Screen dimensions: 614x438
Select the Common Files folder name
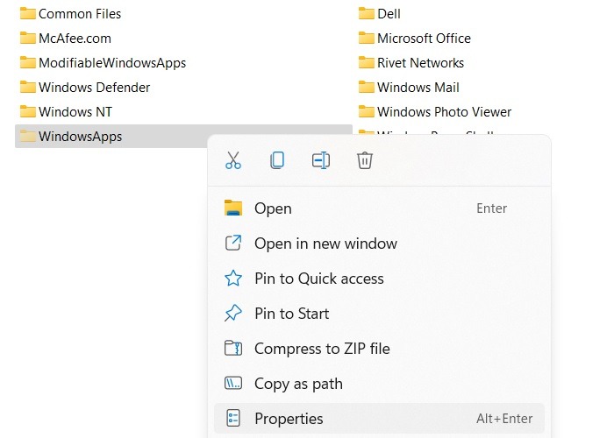click(80, 14)
